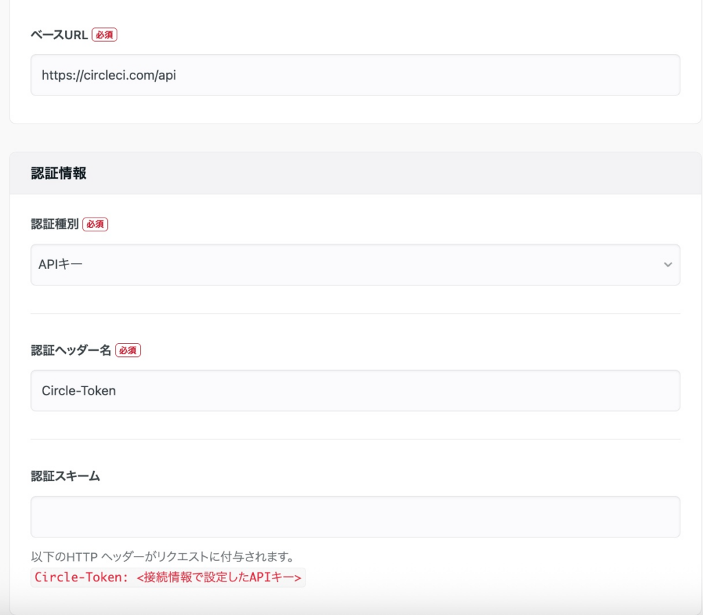703x615 pixels.
Task: Focus the empty 認証スキーム input field
Action: pyautogui.click(x=355, y=517)
